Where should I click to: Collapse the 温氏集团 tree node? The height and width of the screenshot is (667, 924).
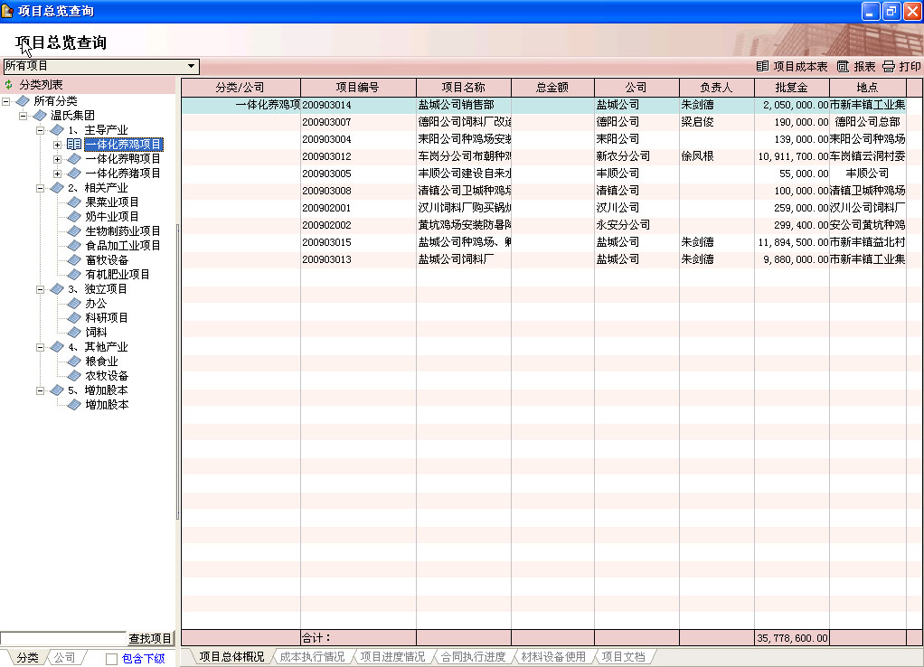[23, 116]
